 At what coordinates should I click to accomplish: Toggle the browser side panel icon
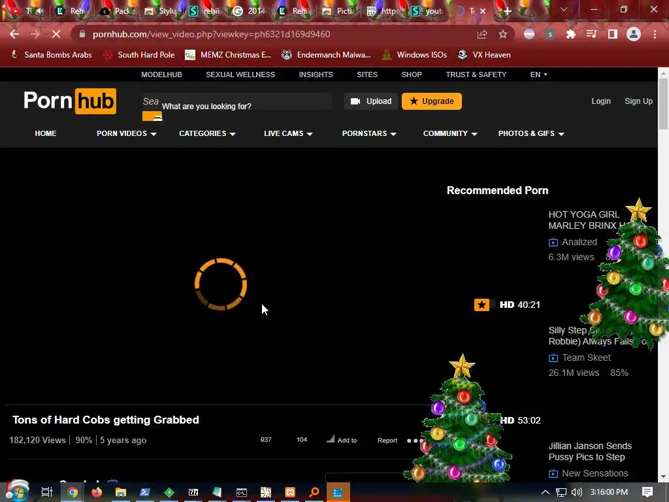pyautogui.click(x=613, y=34)
